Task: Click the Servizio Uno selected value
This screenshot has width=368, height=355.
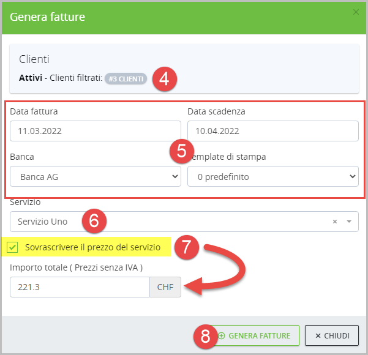Action: (43, 222)
